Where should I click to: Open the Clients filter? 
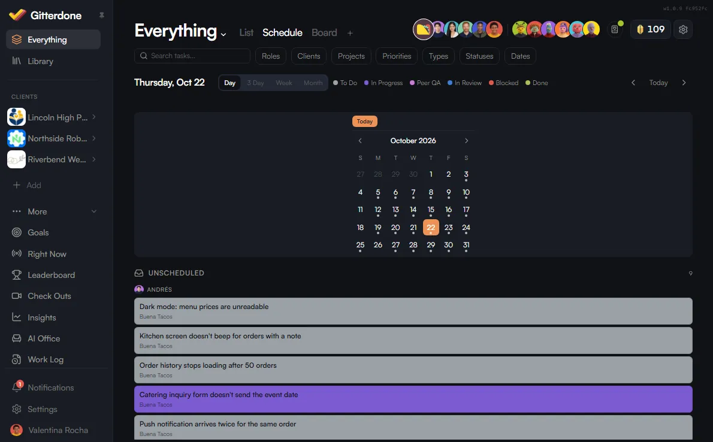tap(309, 56)
